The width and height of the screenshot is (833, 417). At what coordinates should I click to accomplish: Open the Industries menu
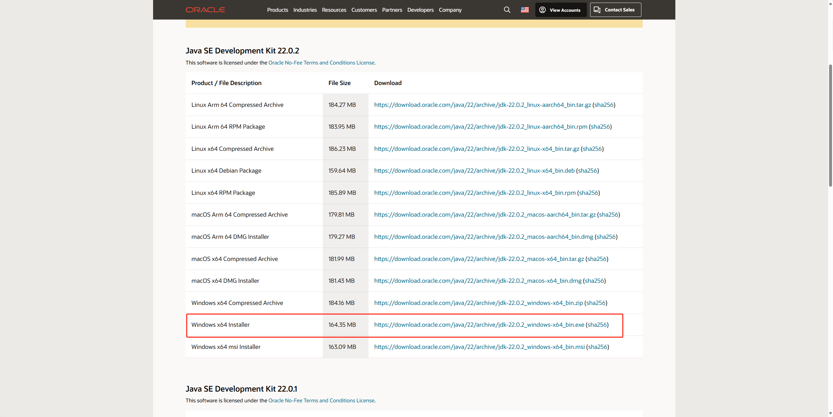(305, 10)
